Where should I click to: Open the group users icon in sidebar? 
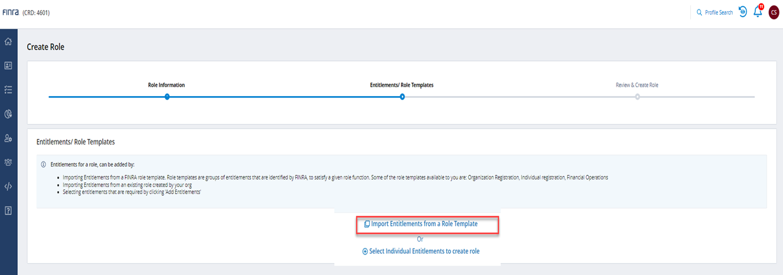point(8,162)
